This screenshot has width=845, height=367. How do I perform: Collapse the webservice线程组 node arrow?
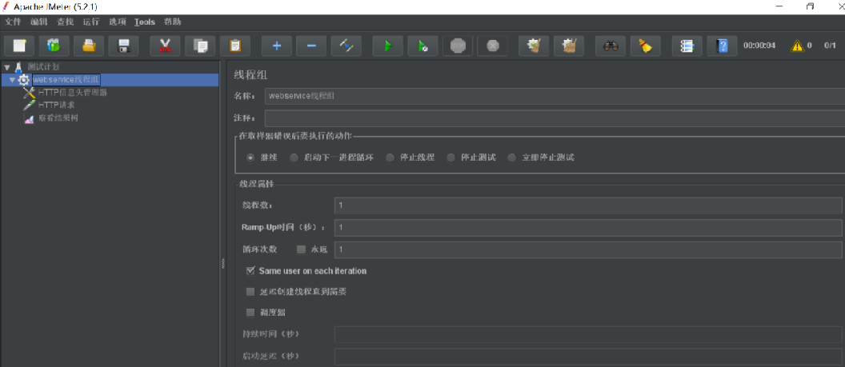(12, 80)
